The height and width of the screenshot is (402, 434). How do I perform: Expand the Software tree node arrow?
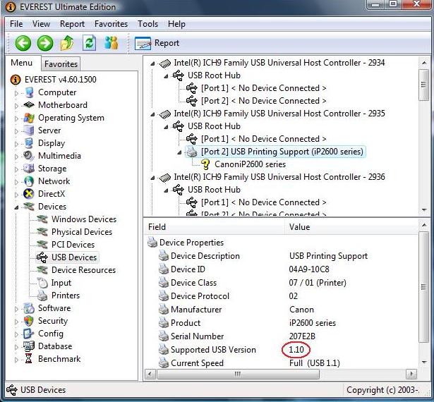click(16, 309)
